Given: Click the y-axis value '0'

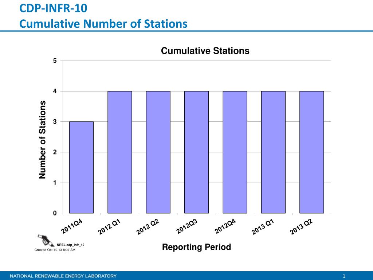Looking at the screenshot, I should tap(55, 213).
